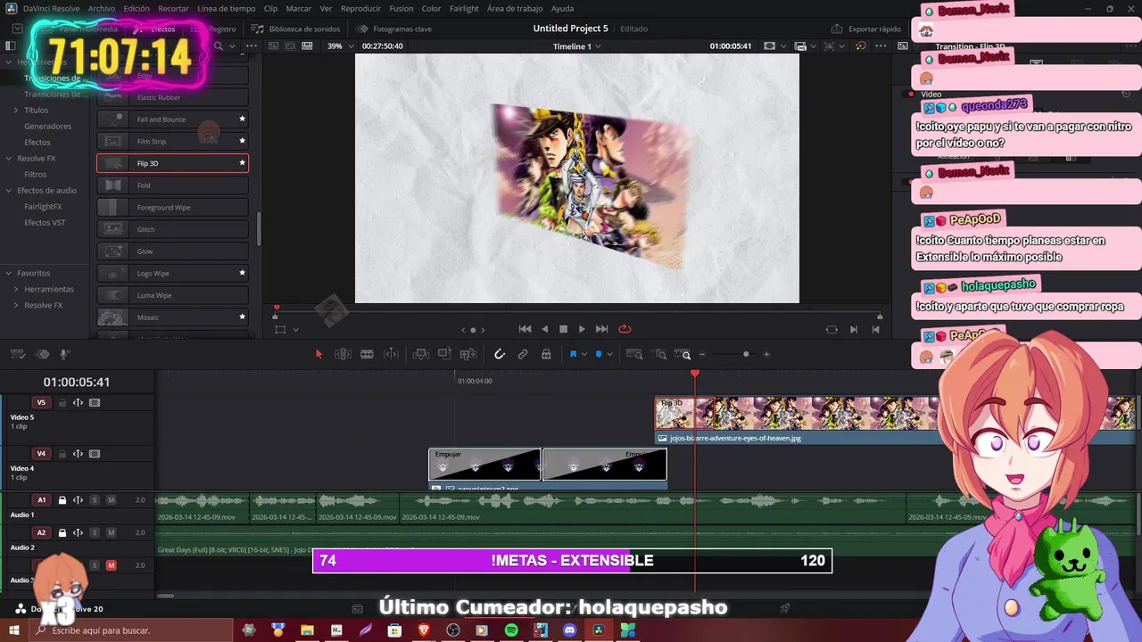Image resolution: width=1142 pixels, height=642 pixels.
Task: Play the timeline forward
Action: (582, 329)
